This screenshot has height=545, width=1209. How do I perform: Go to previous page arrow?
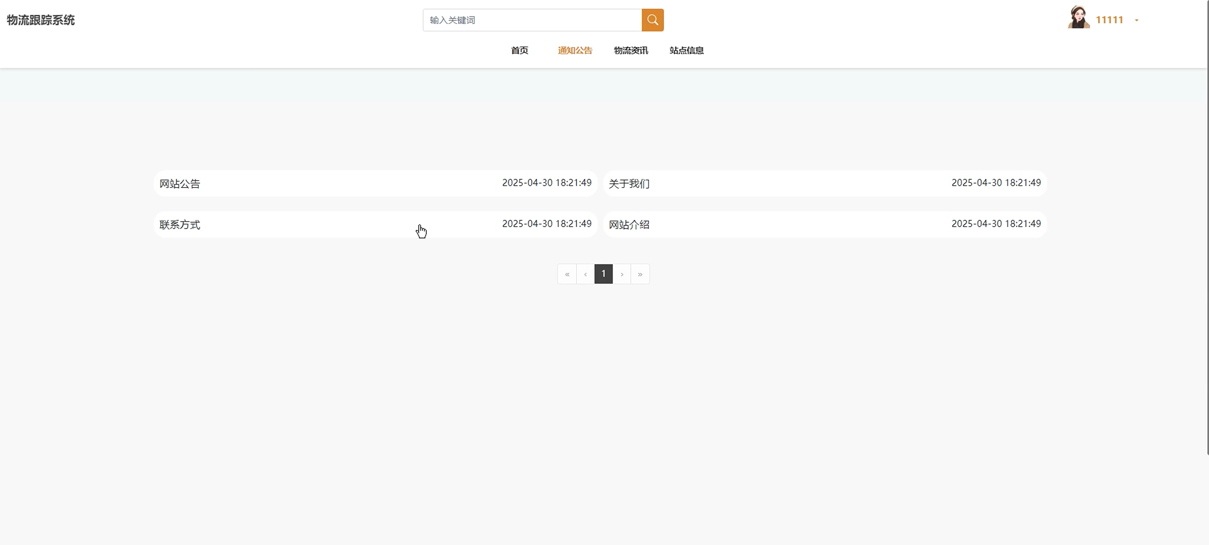tap(585, 274)
